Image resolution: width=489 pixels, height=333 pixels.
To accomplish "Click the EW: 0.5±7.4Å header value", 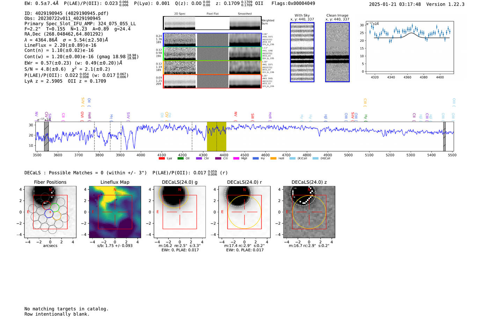I will tap(41, 3).
